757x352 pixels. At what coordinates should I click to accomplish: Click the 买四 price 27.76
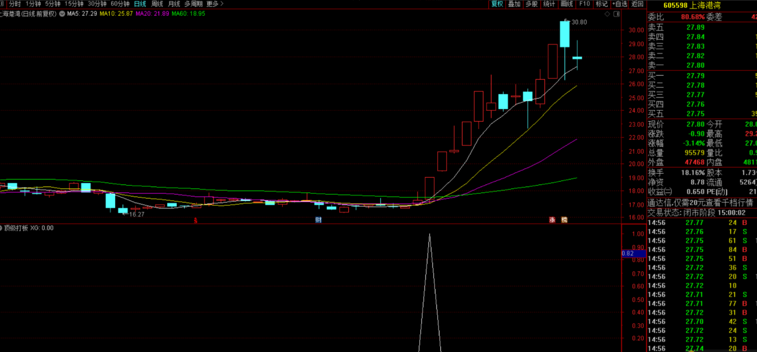point(695,104)
